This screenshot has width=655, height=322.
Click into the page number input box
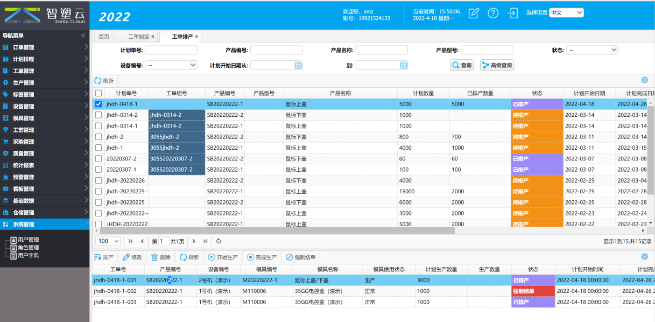[x=164, y=241]
